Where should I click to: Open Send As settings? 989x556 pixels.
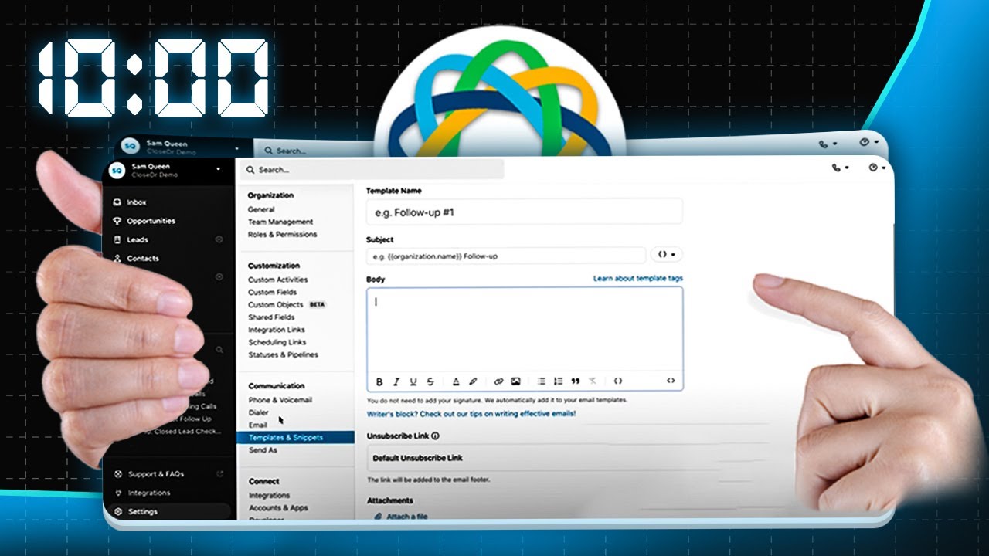point(263,450)
